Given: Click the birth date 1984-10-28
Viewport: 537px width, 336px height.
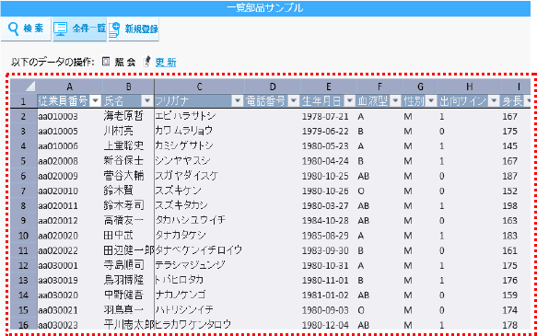Looking at the screenshot, I should 325,221.
